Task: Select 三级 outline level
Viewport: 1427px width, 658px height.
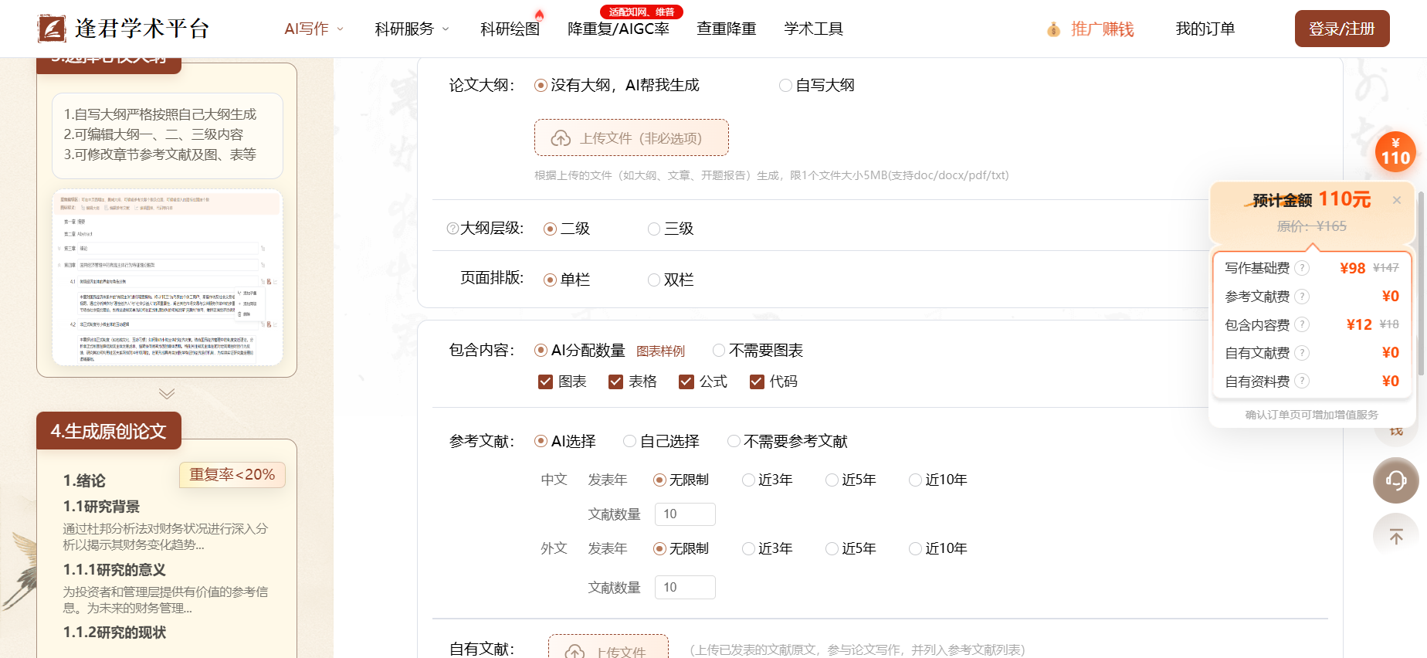Action: click(x=670, y=229)
